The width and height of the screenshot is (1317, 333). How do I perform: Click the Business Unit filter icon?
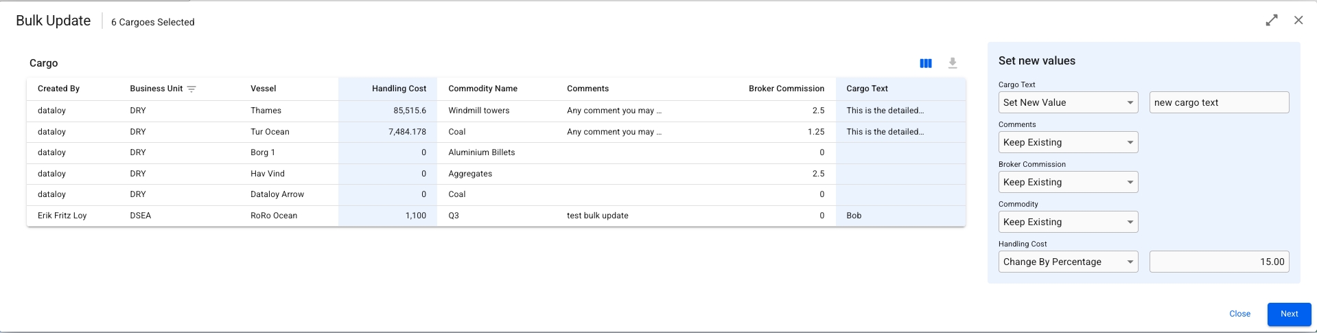(x=191, y=89)
